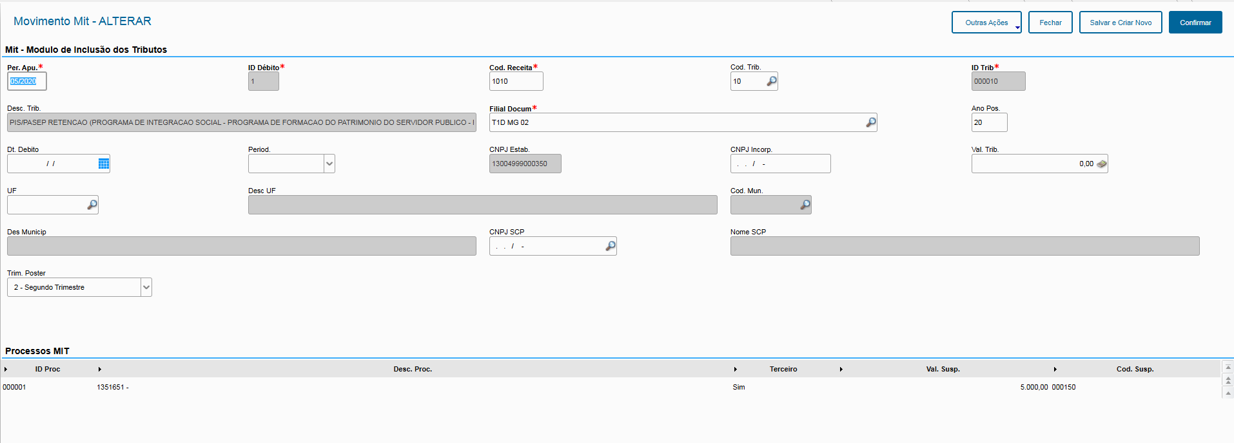This screenshot has height=443, width=1234.
Task: Open CNPJ SCP search magnifier
Action: [610, 246]
